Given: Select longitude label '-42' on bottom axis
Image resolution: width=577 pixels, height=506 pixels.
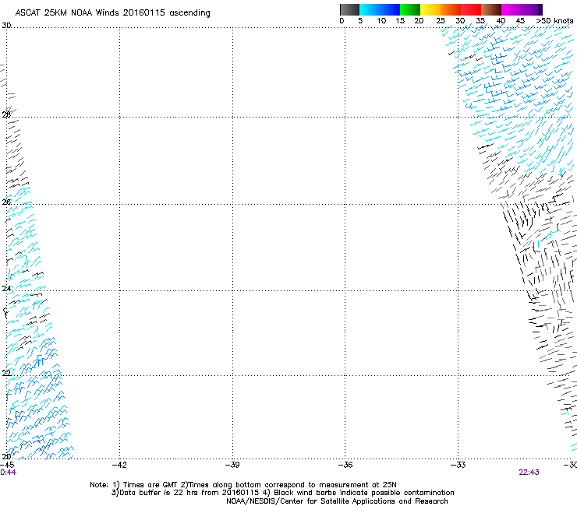Looking at the screenshot, I should click(119, 465).
